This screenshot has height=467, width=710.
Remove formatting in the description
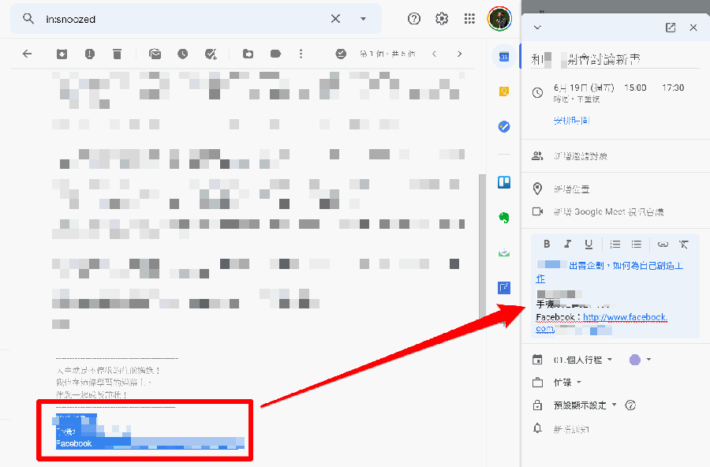click(x=684, y=244)
